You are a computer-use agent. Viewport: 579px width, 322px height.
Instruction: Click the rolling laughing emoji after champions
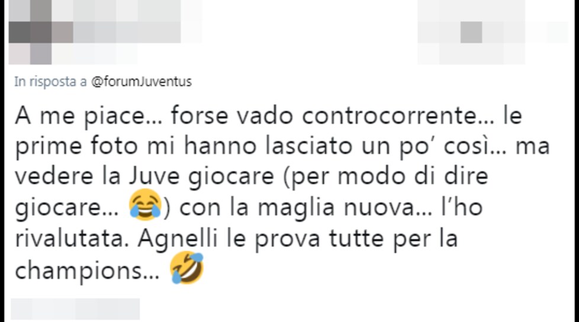tap(187, 268)
